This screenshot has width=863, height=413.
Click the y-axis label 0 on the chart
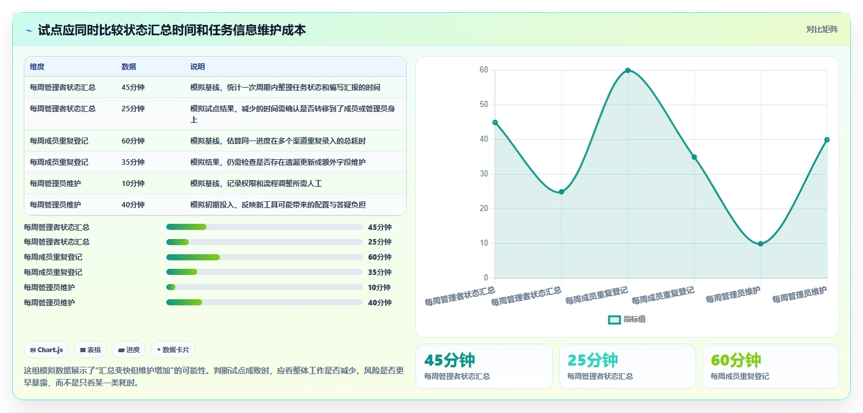coord(486,278)
